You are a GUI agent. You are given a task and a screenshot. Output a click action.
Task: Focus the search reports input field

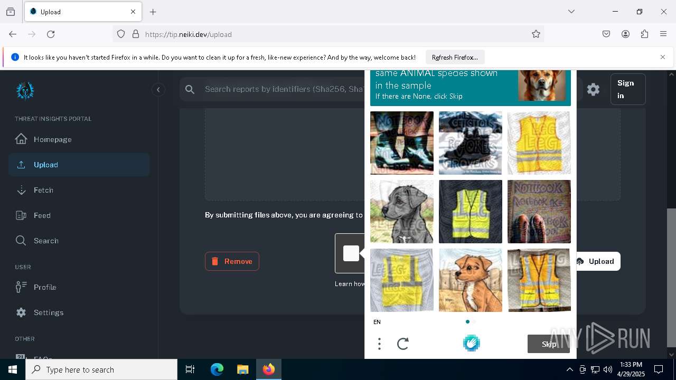tap(284, 89)
